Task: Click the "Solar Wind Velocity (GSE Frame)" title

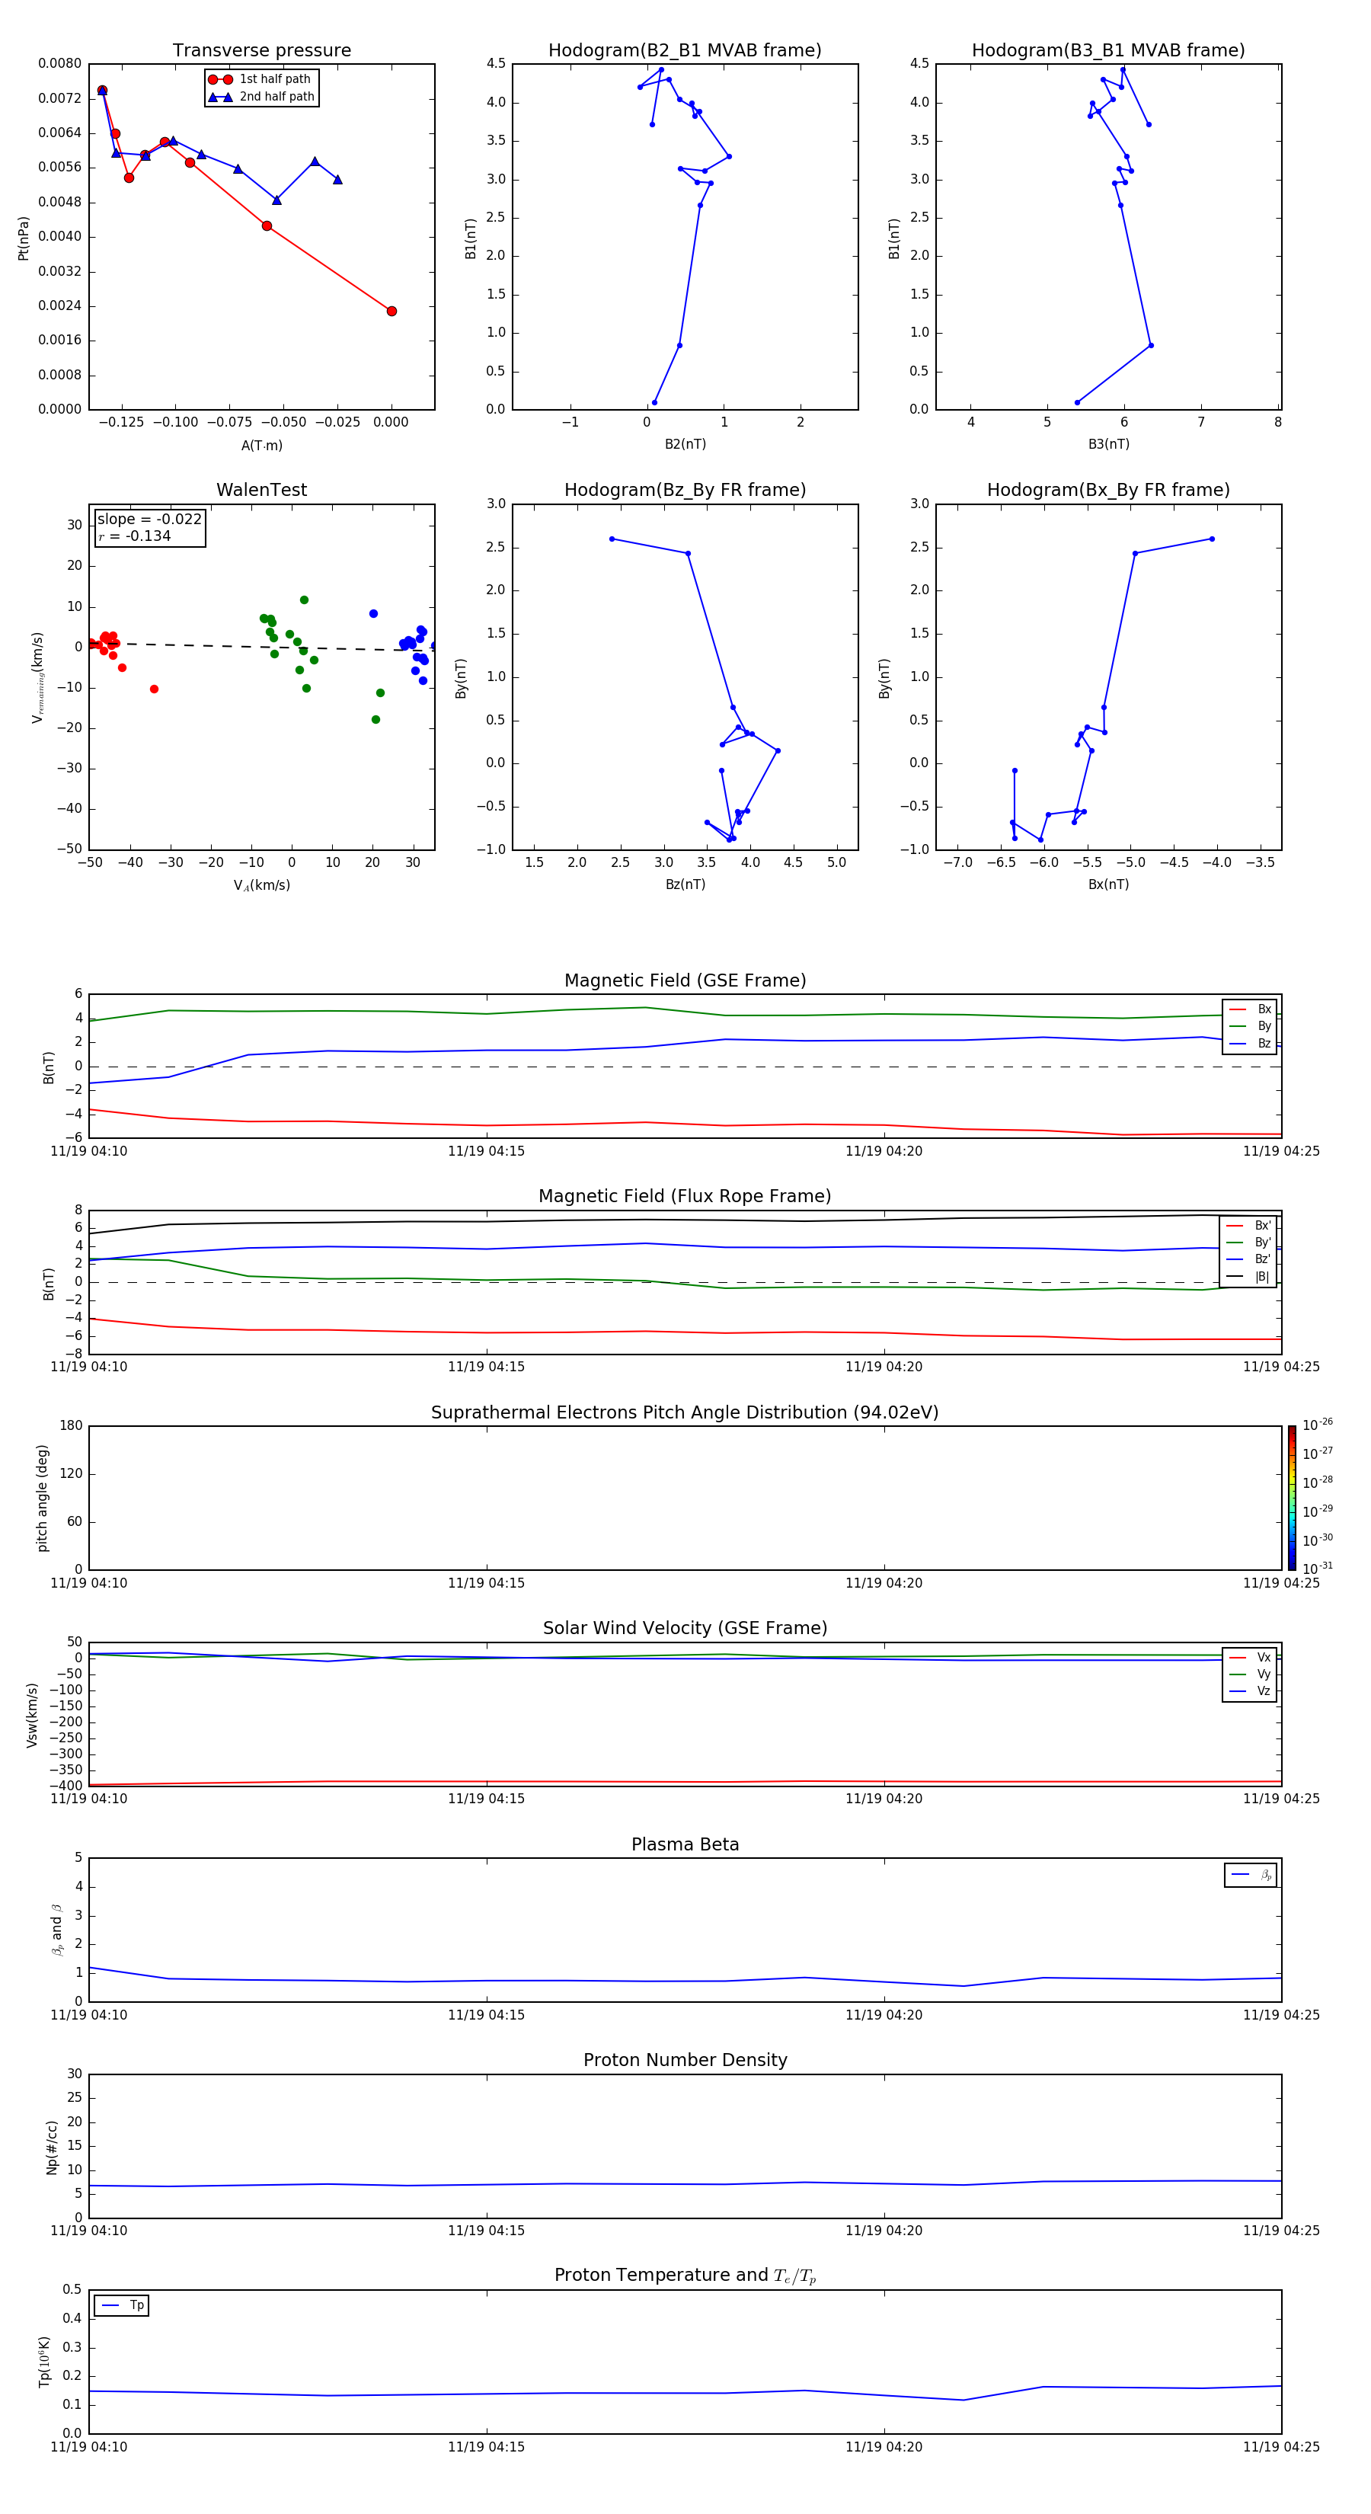Action: coord(685,1628)
